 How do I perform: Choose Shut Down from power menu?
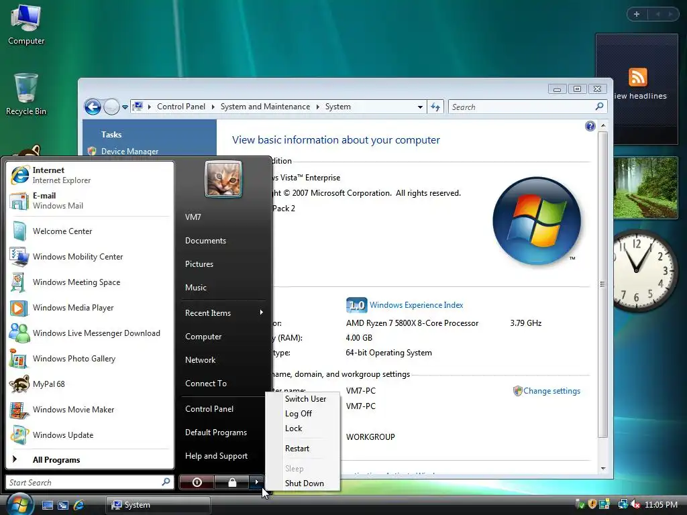(x=305, y=483)
